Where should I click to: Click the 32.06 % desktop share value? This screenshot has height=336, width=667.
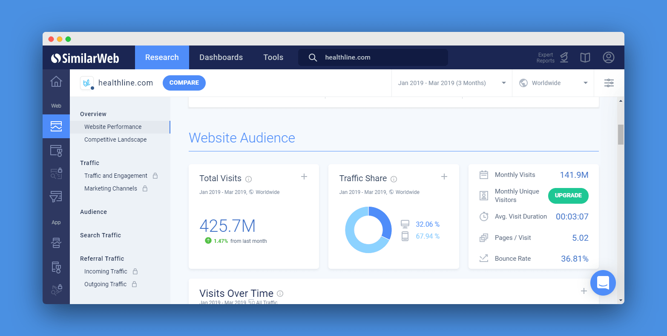(x=428, y=224)
